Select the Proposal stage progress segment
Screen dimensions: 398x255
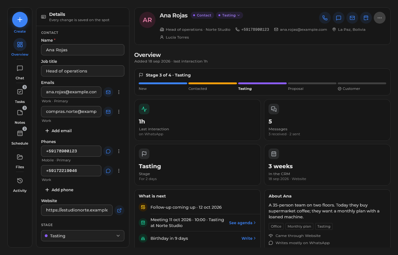point(312,86)
